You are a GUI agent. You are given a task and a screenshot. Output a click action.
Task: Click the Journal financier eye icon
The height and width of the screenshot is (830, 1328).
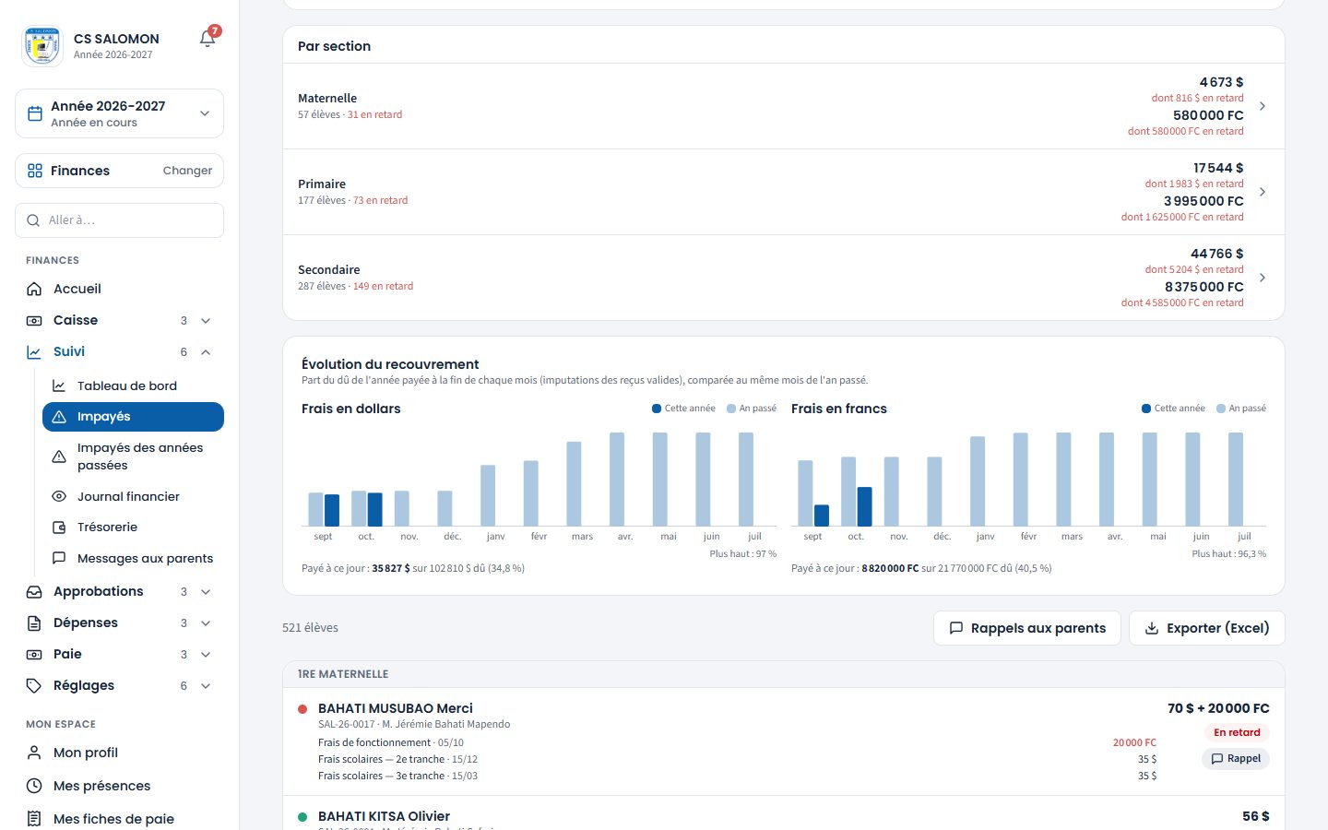pyautogui.click(x=59, y=496)
